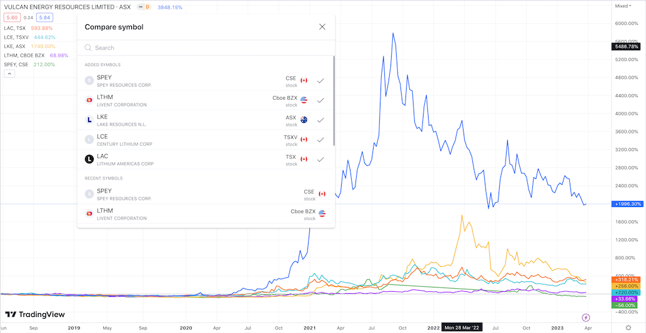Select SPEY from recent symbols
The image size is (646, 333).
[x=205, y=194]
